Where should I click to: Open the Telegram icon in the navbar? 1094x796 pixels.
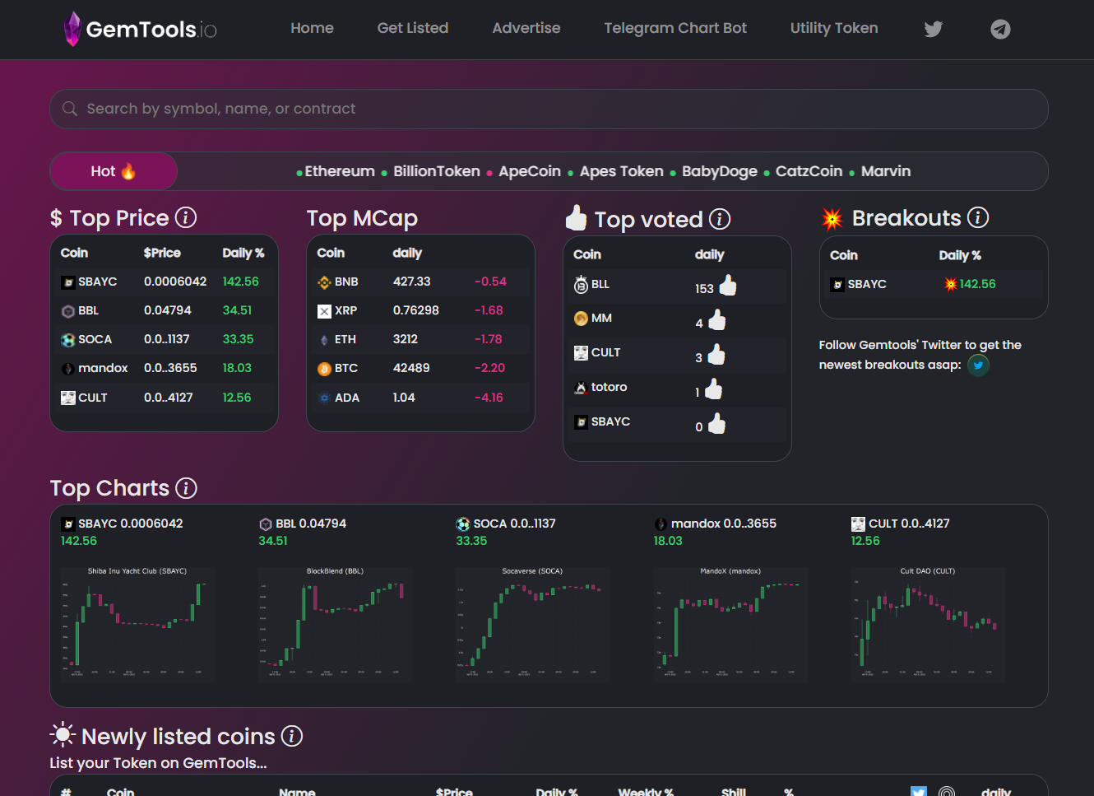[1000, 30]
